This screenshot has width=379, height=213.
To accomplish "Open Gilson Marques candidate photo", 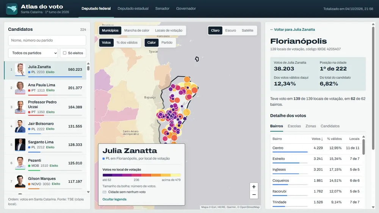I will pos(20,182).
